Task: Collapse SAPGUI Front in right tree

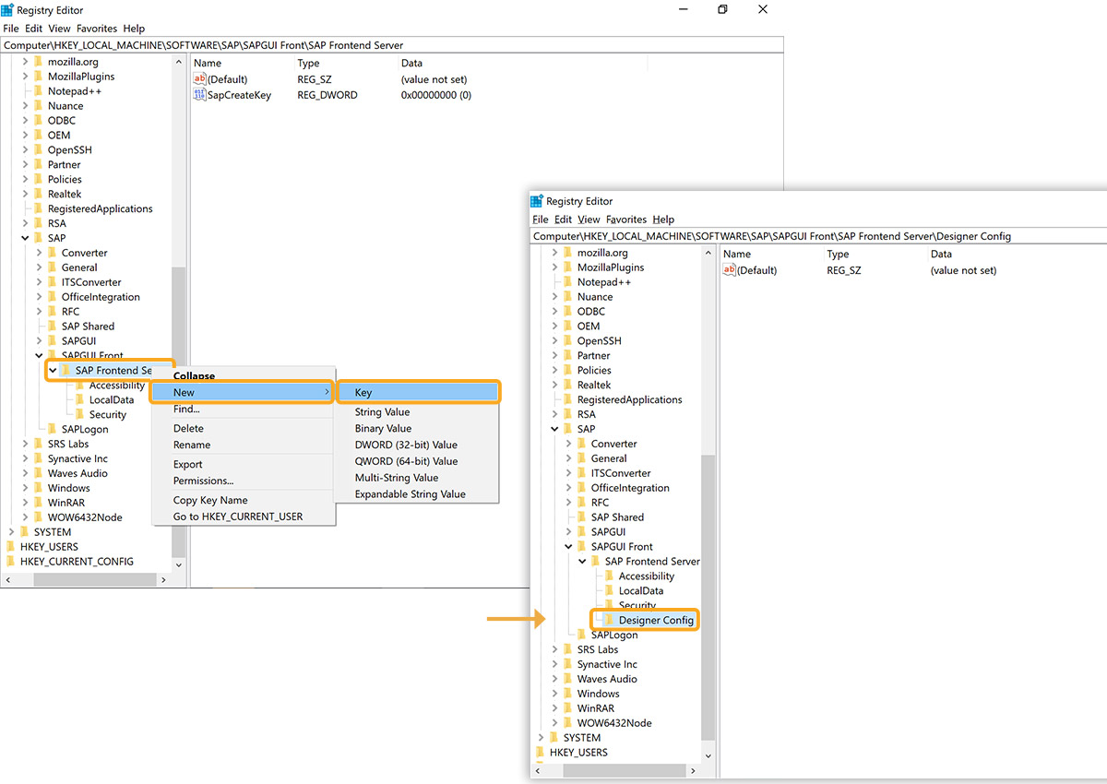Action: click(569, 547)
